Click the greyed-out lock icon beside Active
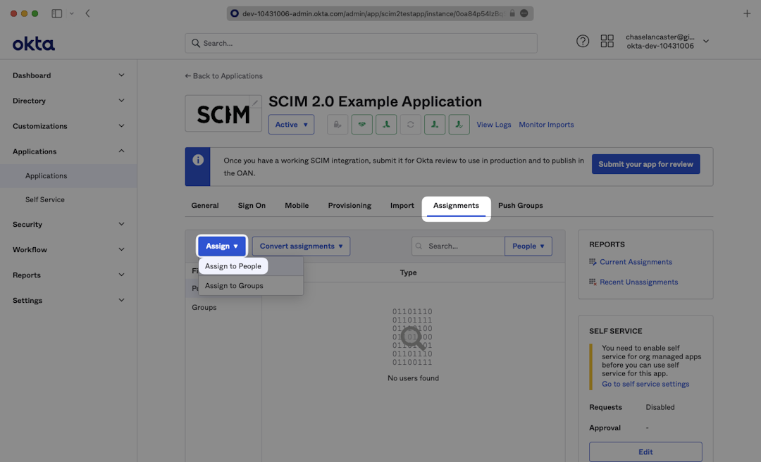The height and width of the screenshot is (462, 761). (338, 125)
